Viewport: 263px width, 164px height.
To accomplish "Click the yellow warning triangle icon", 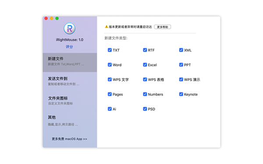I will click(x=107, y=27).
